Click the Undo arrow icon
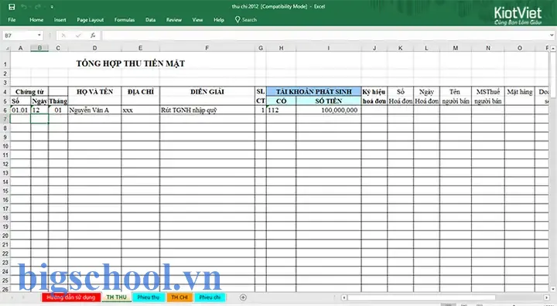The image size is (557, 306). (x=24, y=7)
